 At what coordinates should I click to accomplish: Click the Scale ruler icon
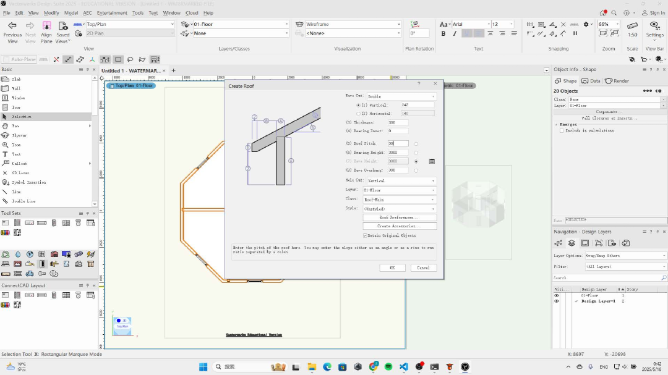pos(632,25)
